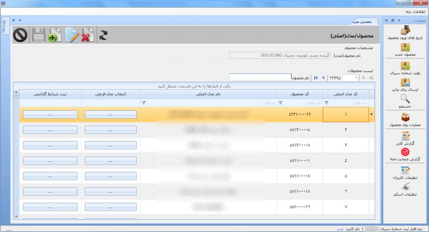Click the نام مدل اصلی column header
429x232 pixels.
208,94
